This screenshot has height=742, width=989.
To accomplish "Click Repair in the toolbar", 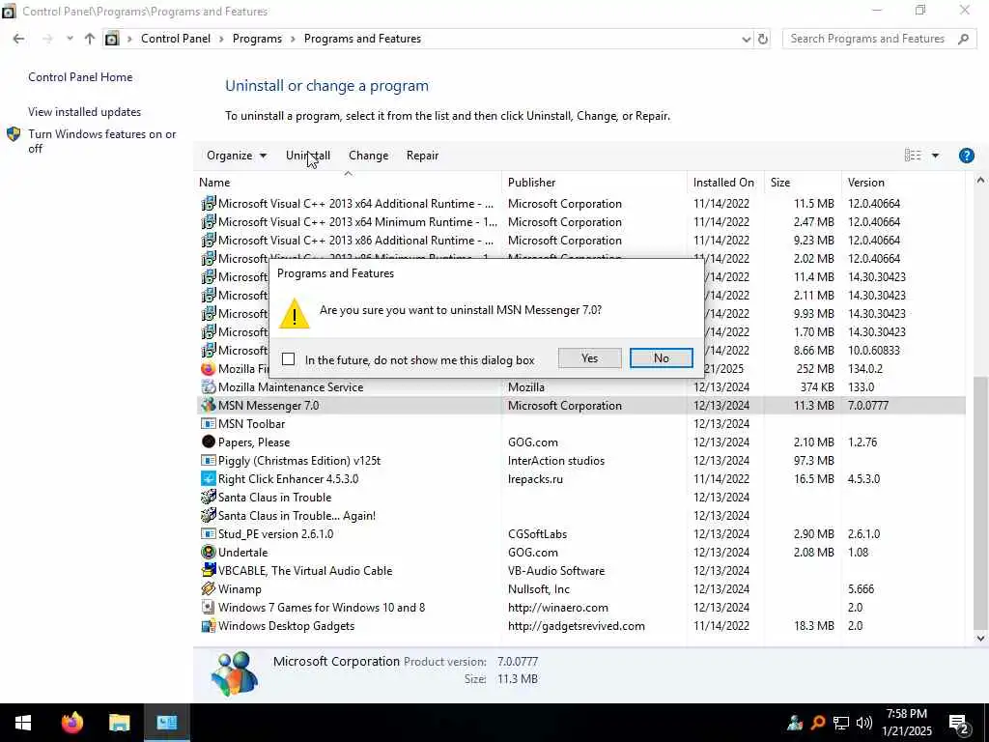I will point(423,156).
